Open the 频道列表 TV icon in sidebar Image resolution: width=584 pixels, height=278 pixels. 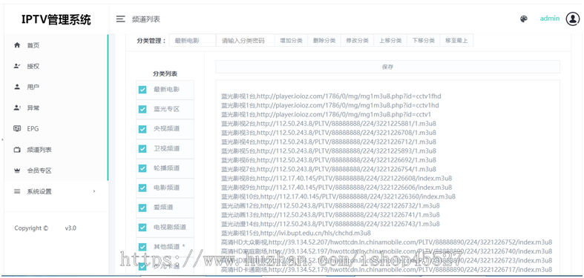17,150
